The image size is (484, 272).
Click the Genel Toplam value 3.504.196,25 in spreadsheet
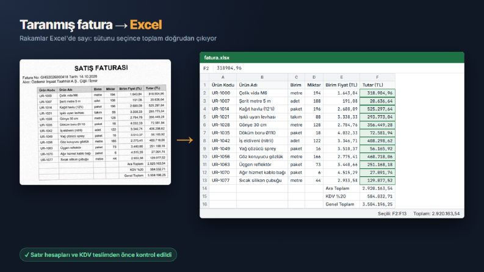click(377, 204)
